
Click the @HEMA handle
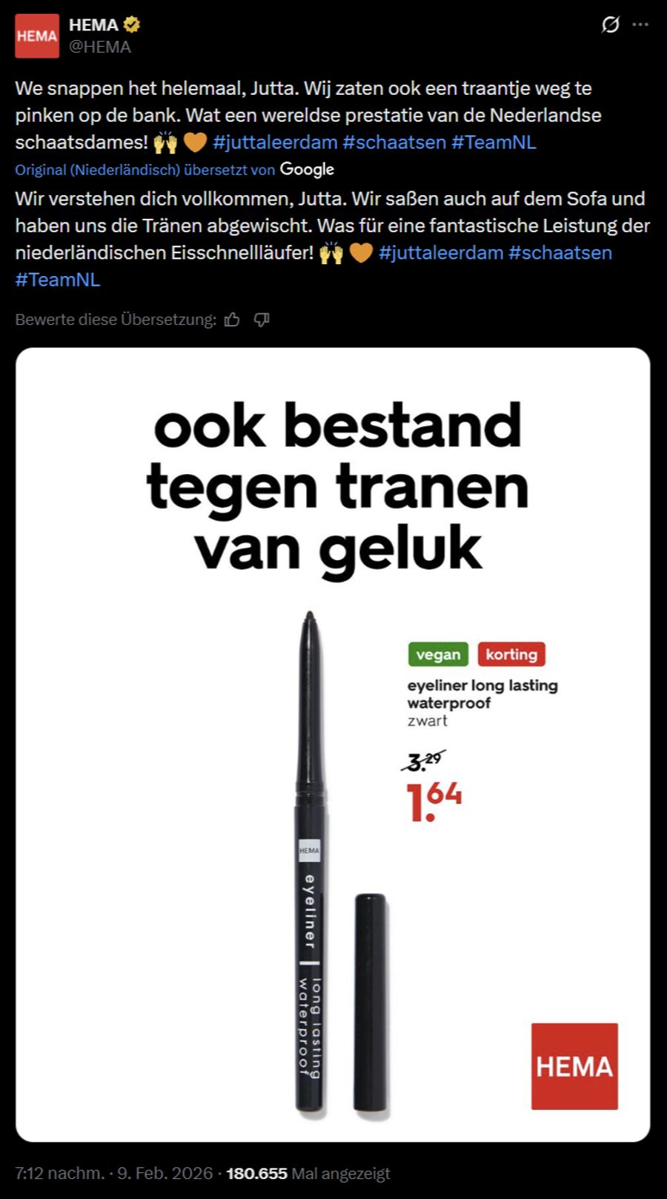pyautogui.click(x=100, y=47)
